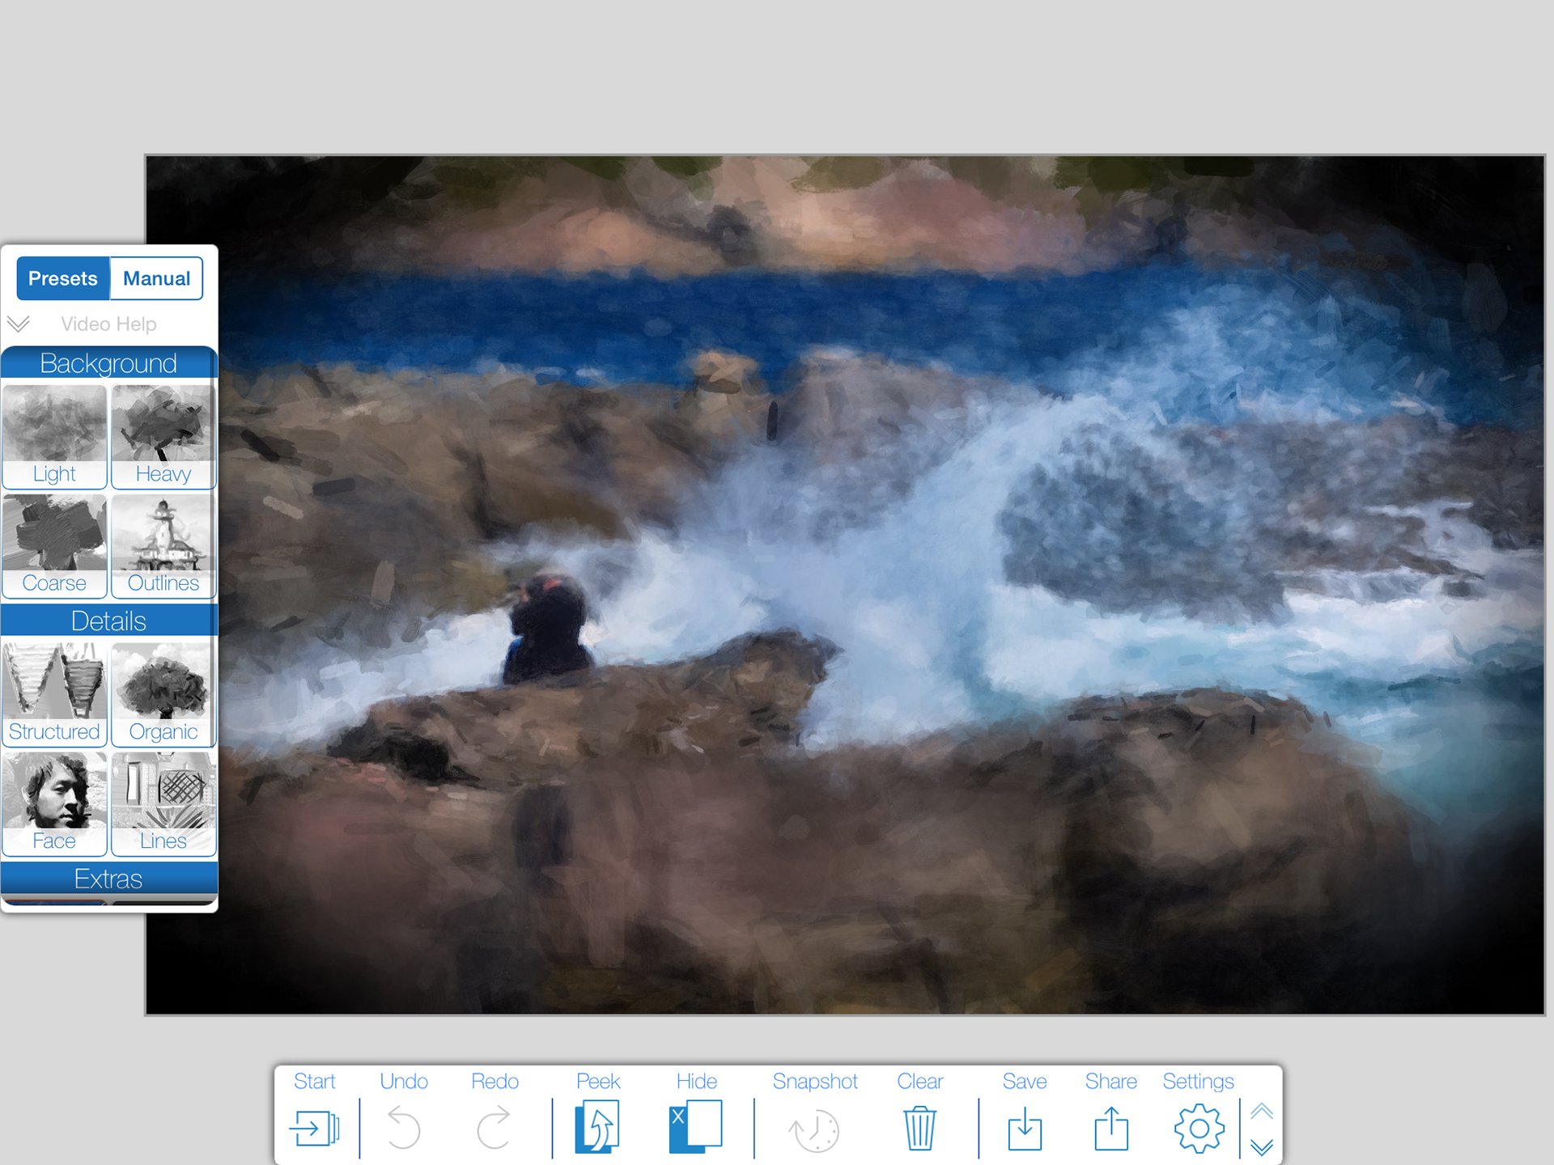Screen dimensions: 1554x1165
Task: Open Settings gear icon
Action: (x=1198, y=1128)
